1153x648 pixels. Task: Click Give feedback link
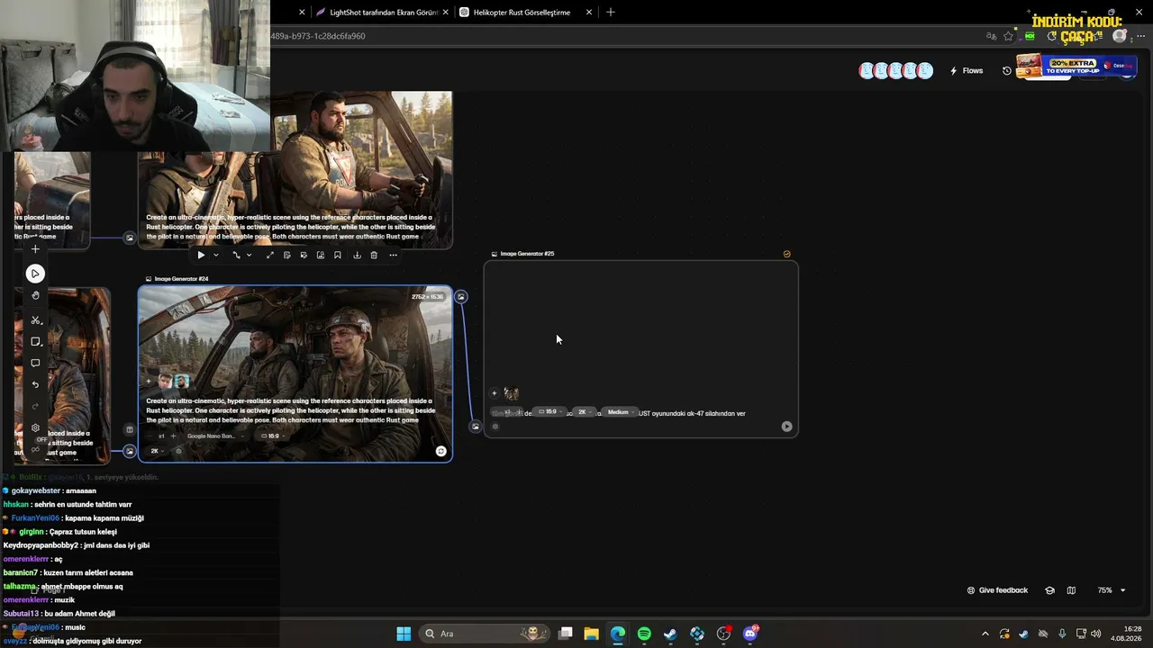[997, 590]
